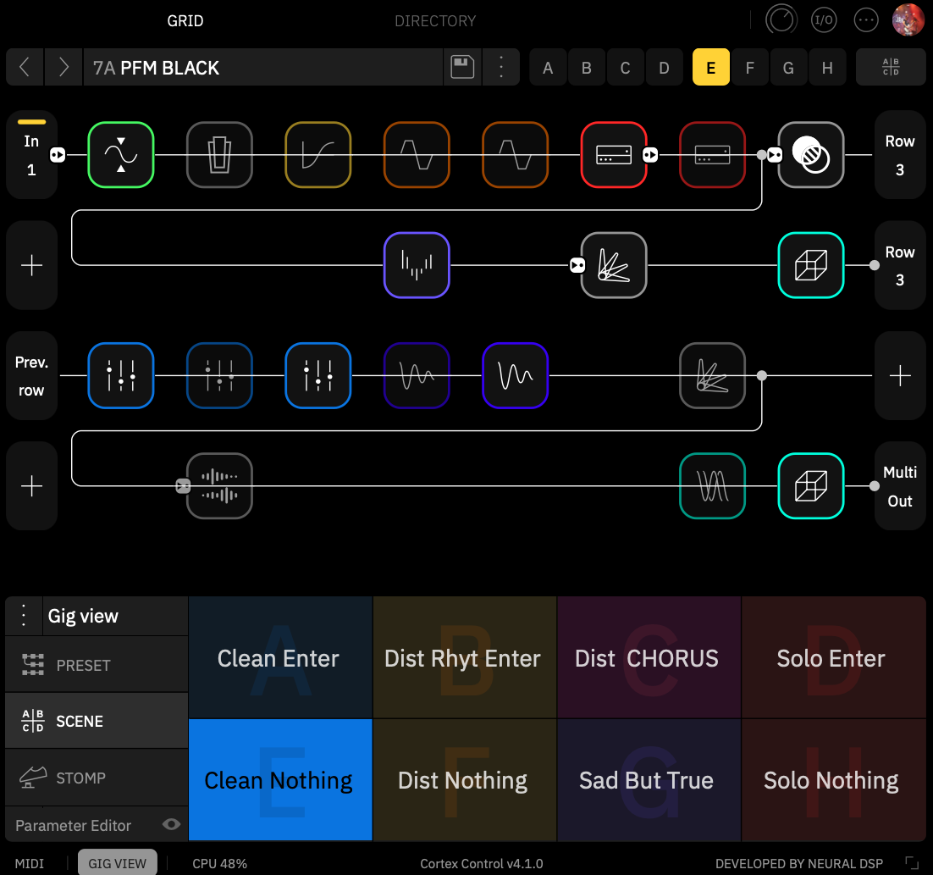Open the I/O settings icon

click(x=824, y=20)
